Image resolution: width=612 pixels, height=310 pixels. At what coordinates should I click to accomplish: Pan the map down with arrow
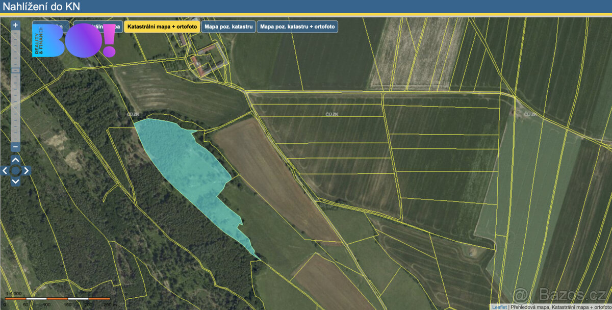click(x=15, y=181)
